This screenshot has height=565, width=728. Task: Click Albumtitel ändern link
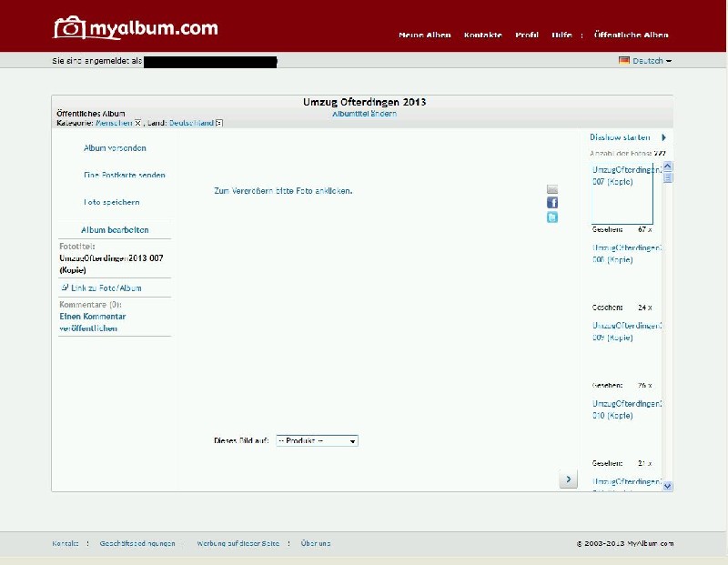[x=364, y=114]
